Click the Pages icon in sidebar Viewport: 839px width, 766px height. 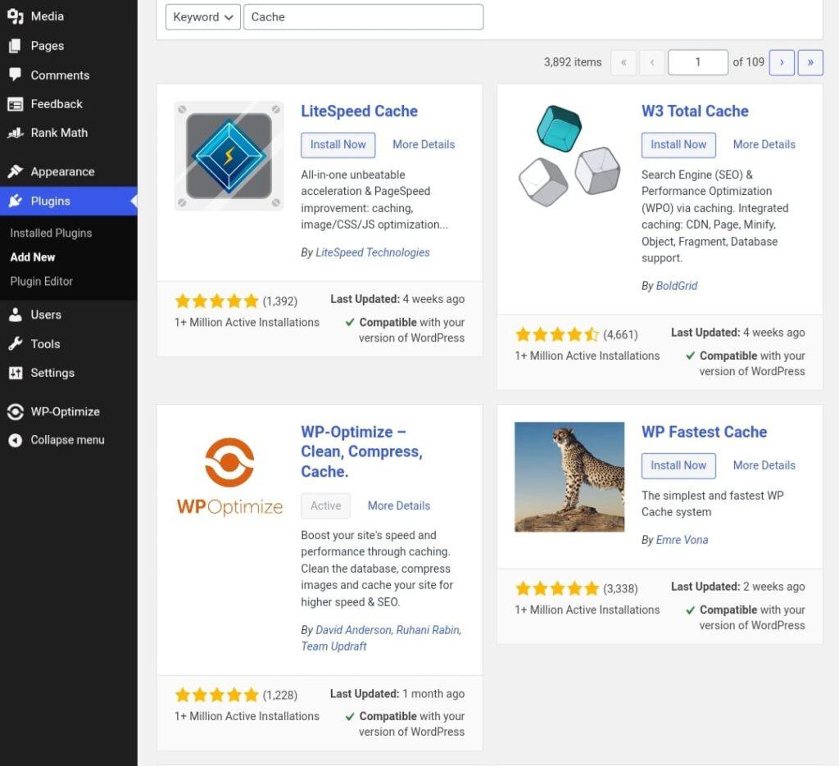click(15, 46)
